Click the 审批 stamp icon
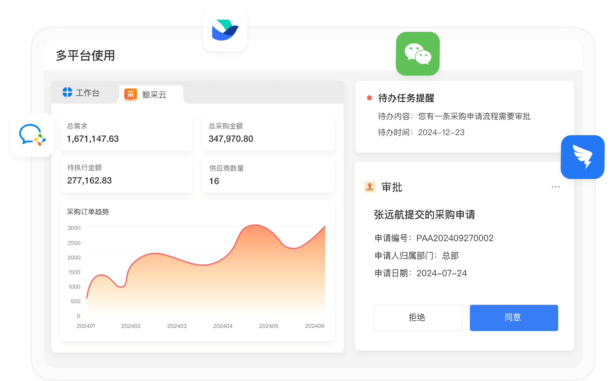The width and height of the screenshot is (615, 381). 370,187
